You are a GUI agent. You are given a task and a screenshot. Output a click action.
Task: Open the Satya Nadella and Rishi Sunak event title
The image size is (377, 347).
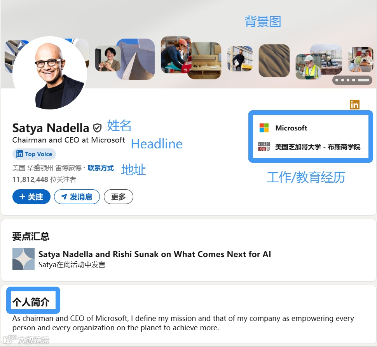155,254
